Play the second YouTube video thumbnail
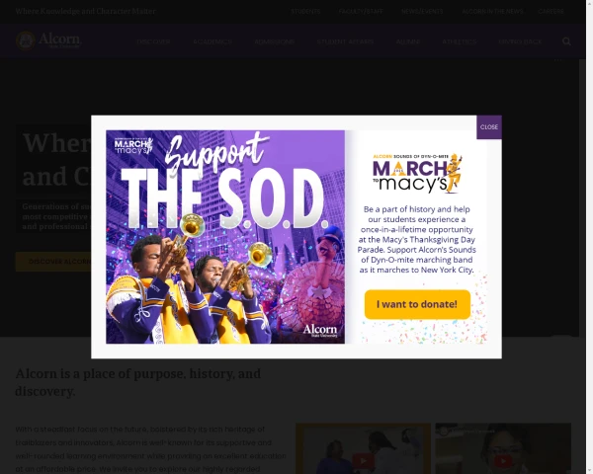This screenshot has width=593, height=474. (503, 448)
